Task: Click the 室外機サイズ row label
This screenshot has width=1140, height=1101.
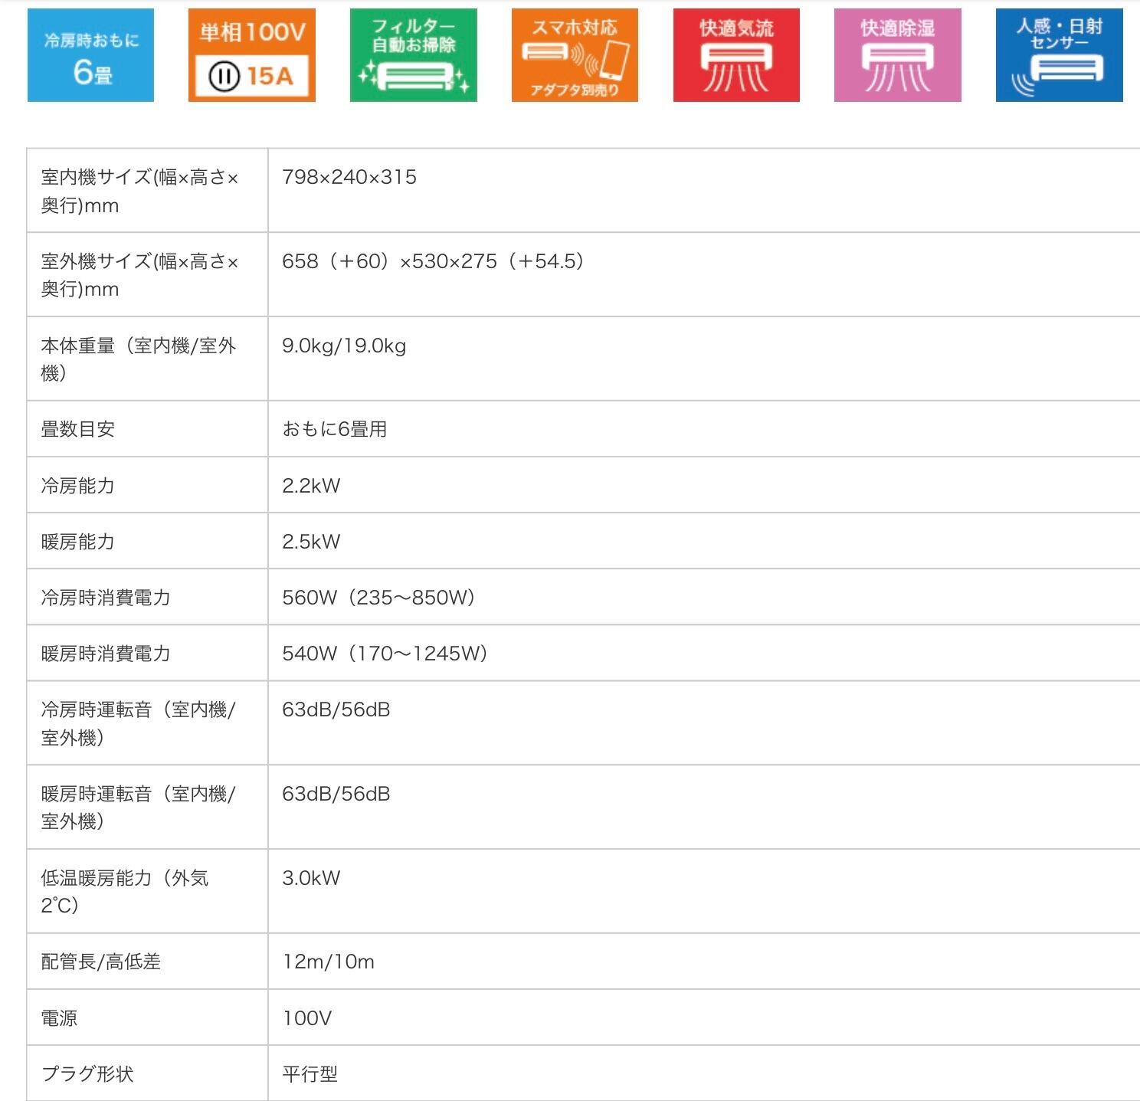Action: point(139,275)
